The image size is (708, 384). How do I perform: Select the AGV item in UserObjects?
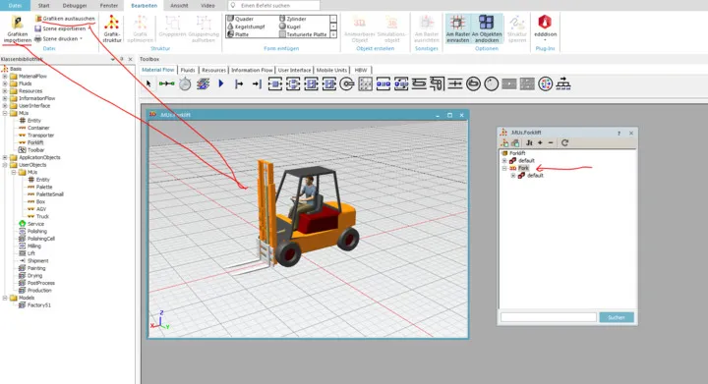tap(41, 209)
